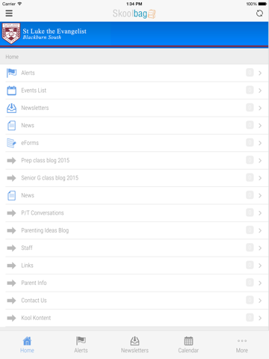Switch to the Calendar tab
The width and height of the screenshot is (269, 359).
[188, 345]
